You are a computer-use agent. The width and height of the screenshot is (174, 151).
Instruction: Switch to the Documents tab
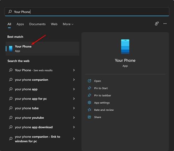click(37, 24)
